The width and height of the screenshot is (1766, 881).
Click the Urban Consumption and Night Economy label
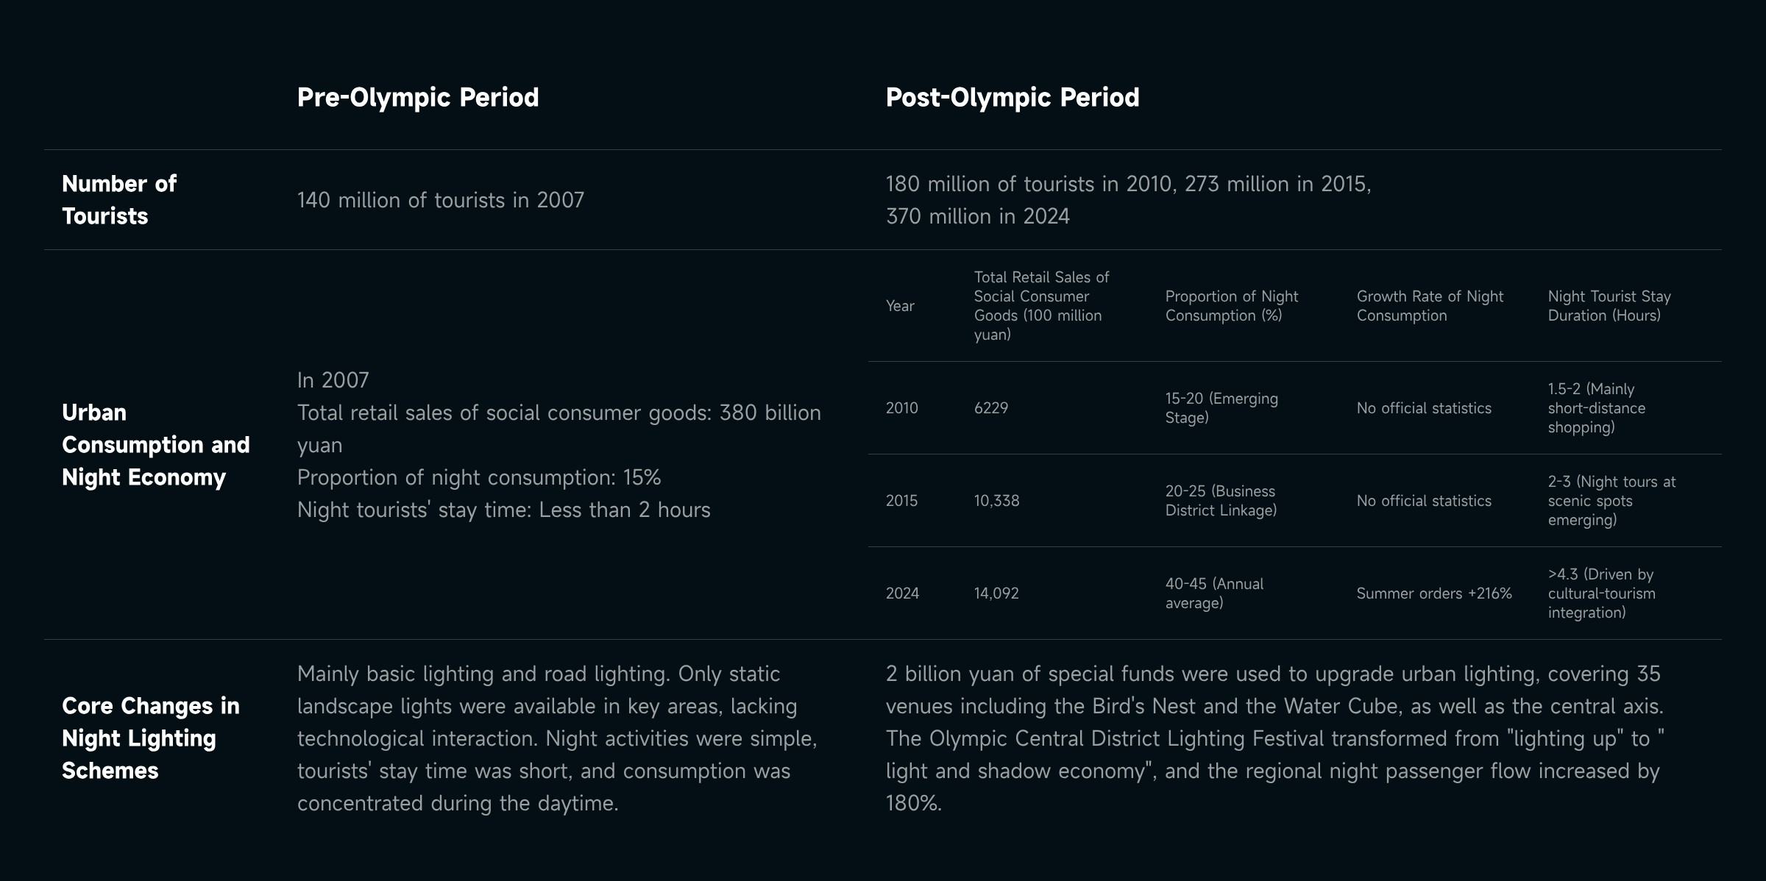[x=155, y=444]
